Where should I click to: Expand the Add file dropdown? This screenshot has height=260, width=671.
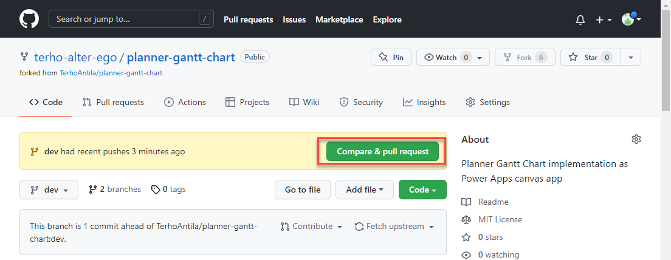[x=364, y=190]
